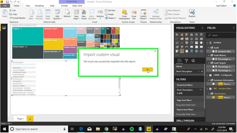This screenshot has width=237, height=133.
Task: Select the Pie chart visual
Action: pyautogui.click(x=187, y=43)
